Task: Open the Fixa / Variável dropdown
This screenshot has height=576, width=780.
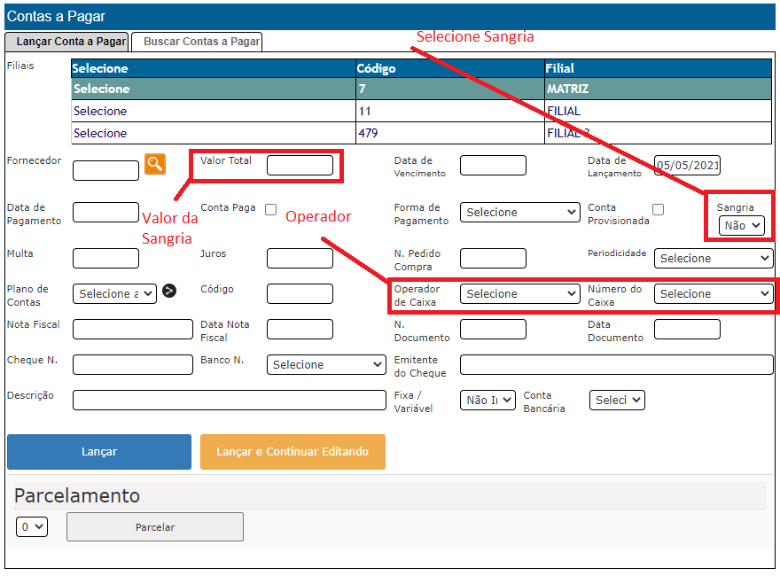Action: coord(487,401)
